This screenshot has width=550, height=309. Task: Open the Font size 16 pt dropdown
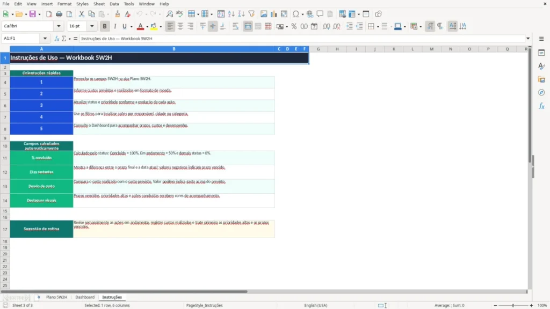[92, 26]
